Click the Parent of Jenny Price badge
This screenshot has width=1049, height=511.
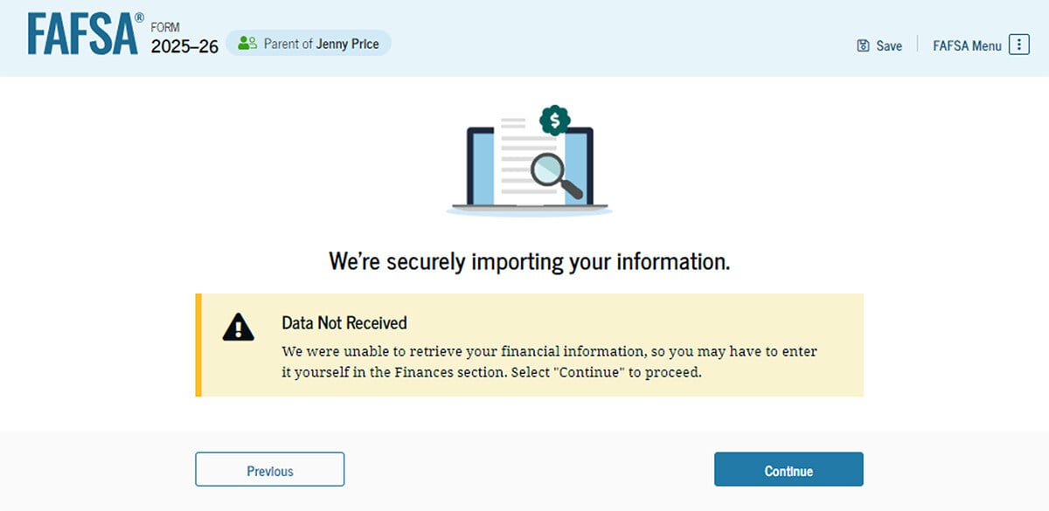pos(309,43)
